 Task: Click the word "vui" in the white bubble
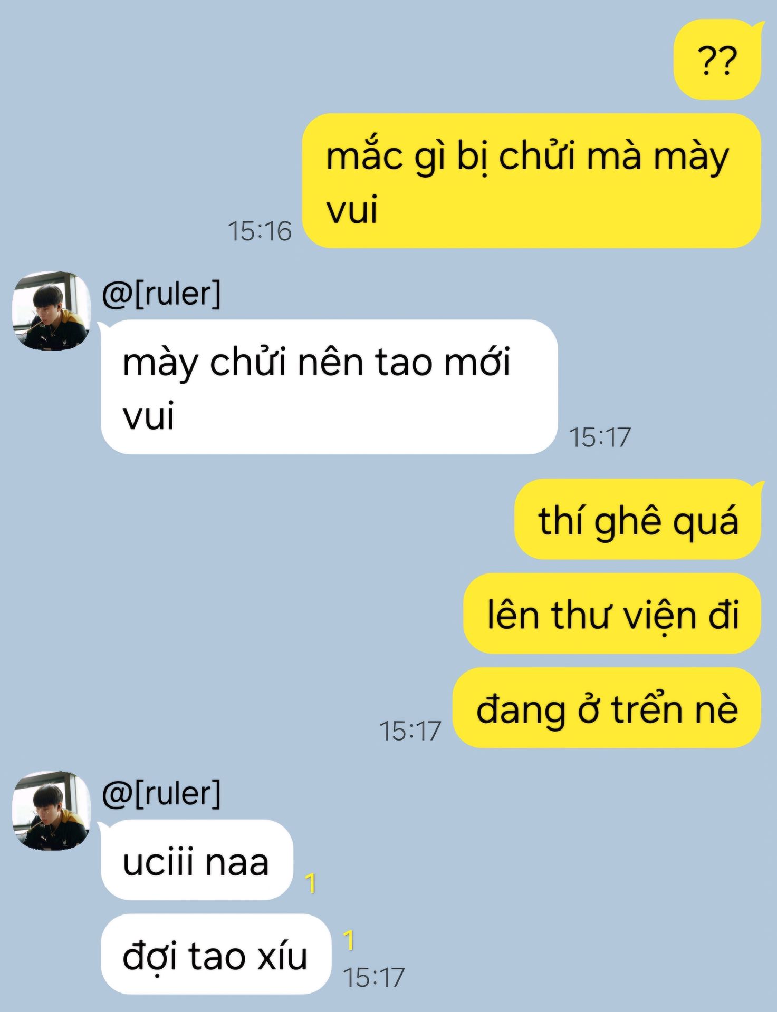(x=148, y=416)
